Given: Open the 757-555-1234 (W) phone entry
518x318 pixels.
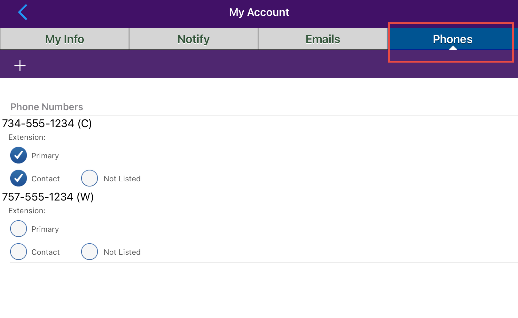Looking at the screenshot, I should [x=48, y=197].
